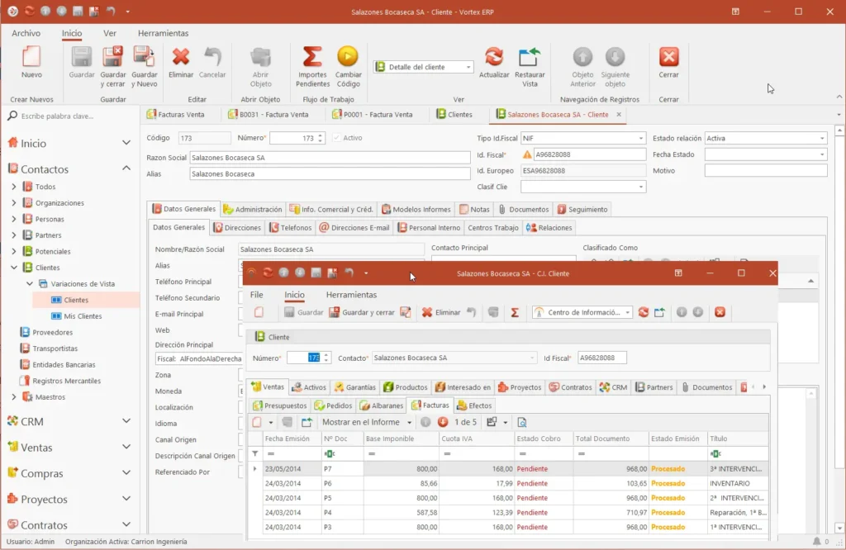Click the Actualizar refresh icon
The width and height of the screenshot is (846, 550).
(x=494, y=57)
